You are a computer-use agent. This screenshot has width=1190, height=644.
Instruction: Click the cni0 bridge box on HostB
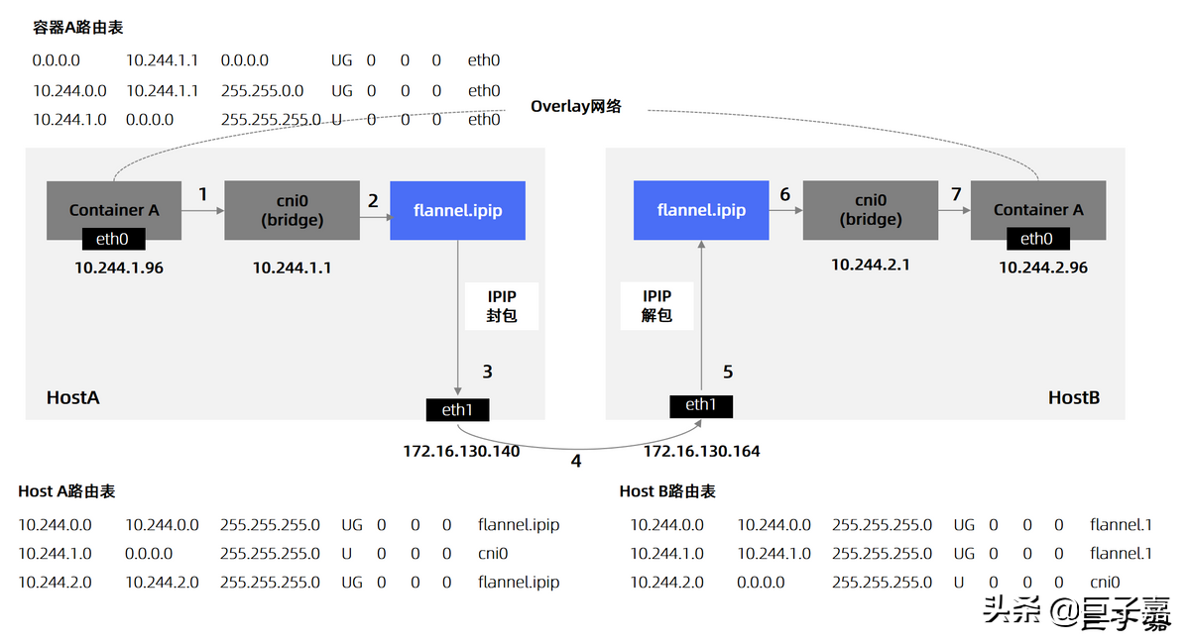pos(870,210)
